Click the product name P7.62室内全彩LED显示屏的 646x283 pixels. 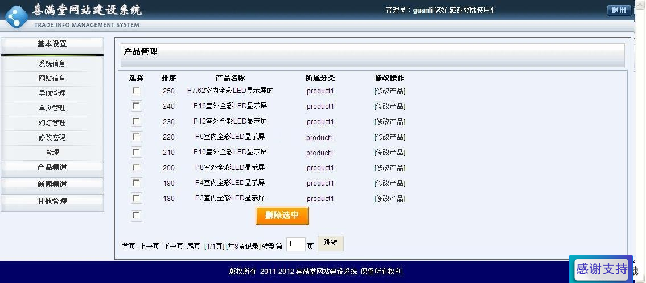coord(231,90)
